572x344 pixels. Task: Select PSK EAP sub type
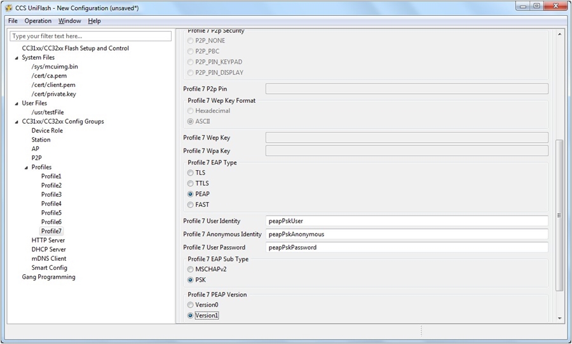[x=190, y=280]
